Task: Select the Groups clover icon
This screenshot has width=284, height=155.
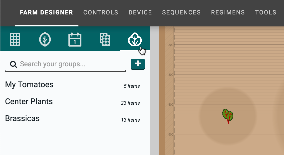Action: tap(135, 39)
